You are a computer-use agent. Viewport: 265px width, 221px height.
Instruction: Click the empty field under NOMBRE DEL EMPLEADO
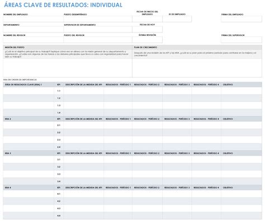[x=33, y=19]
